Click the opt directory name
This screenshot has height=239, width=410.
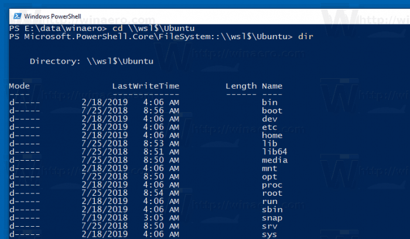269,177
